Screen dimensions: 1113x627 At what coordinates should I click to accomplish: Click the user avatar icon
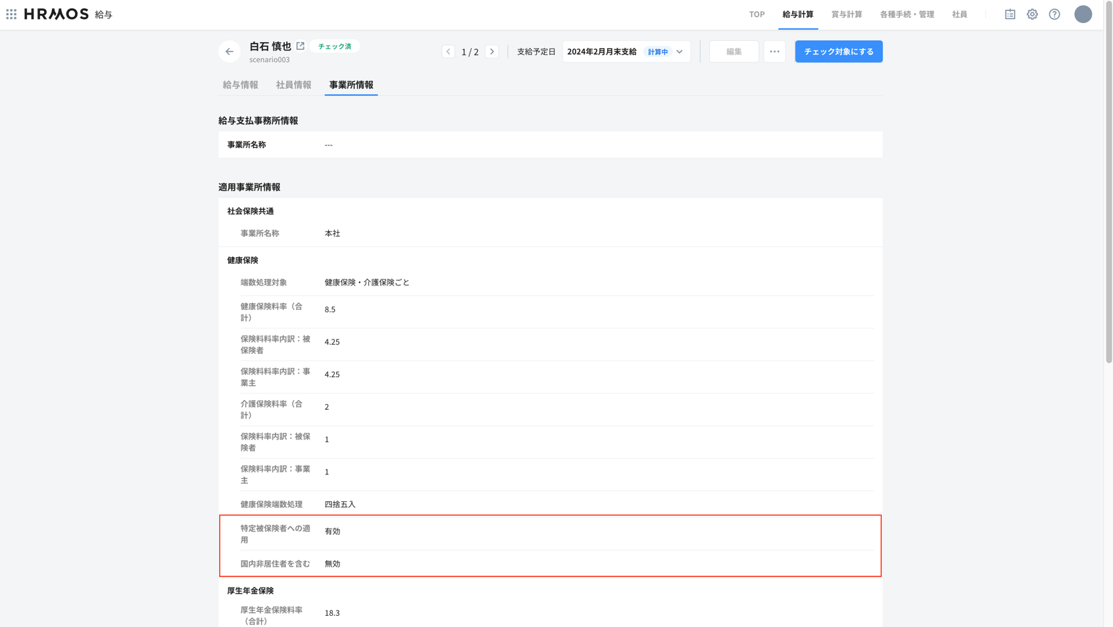click(x=1083, y=14)
